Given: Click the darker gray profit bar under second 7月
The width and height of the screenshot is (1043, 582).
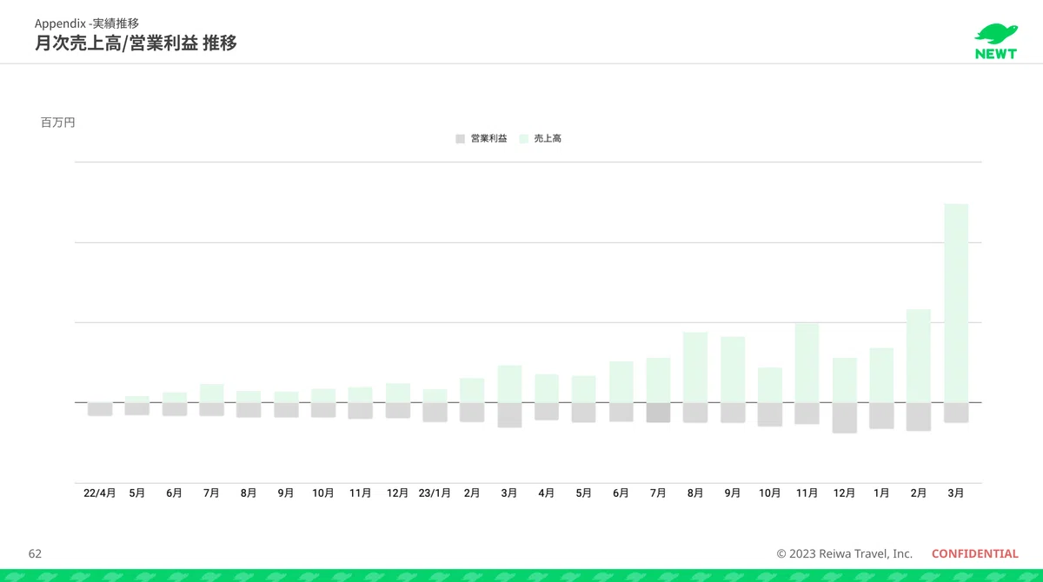Looking at the screenshot, I should click(658, 413).
